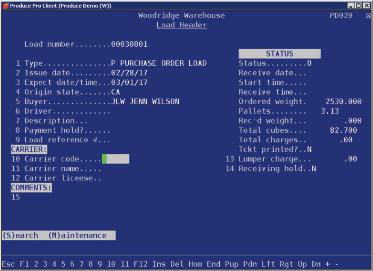
Task: Click function key 11 in bottom bar
Action: [125, 264]
